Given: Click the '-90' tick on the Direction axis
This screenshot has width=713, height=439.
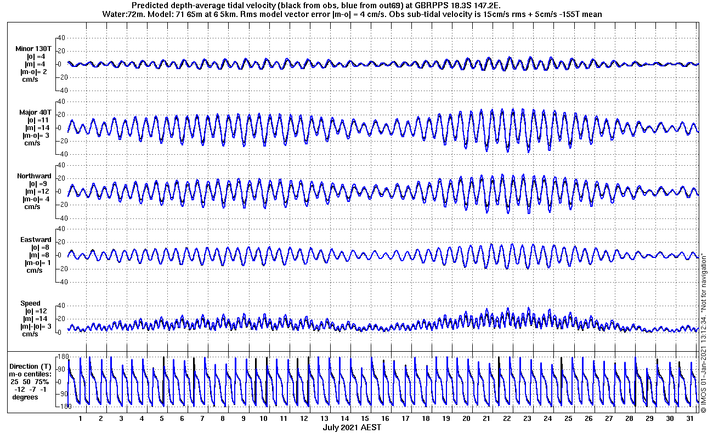Looking at the screenshot, I should pos(63,394).
